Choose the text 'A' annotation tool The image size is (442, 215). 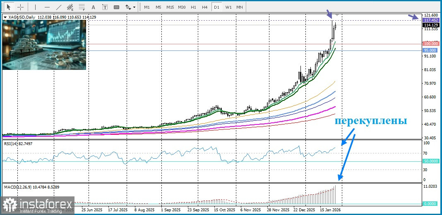click(x=93, y=7)
